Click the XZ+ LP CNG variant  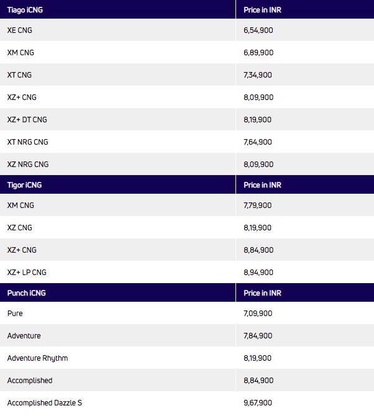pos(27,273)
